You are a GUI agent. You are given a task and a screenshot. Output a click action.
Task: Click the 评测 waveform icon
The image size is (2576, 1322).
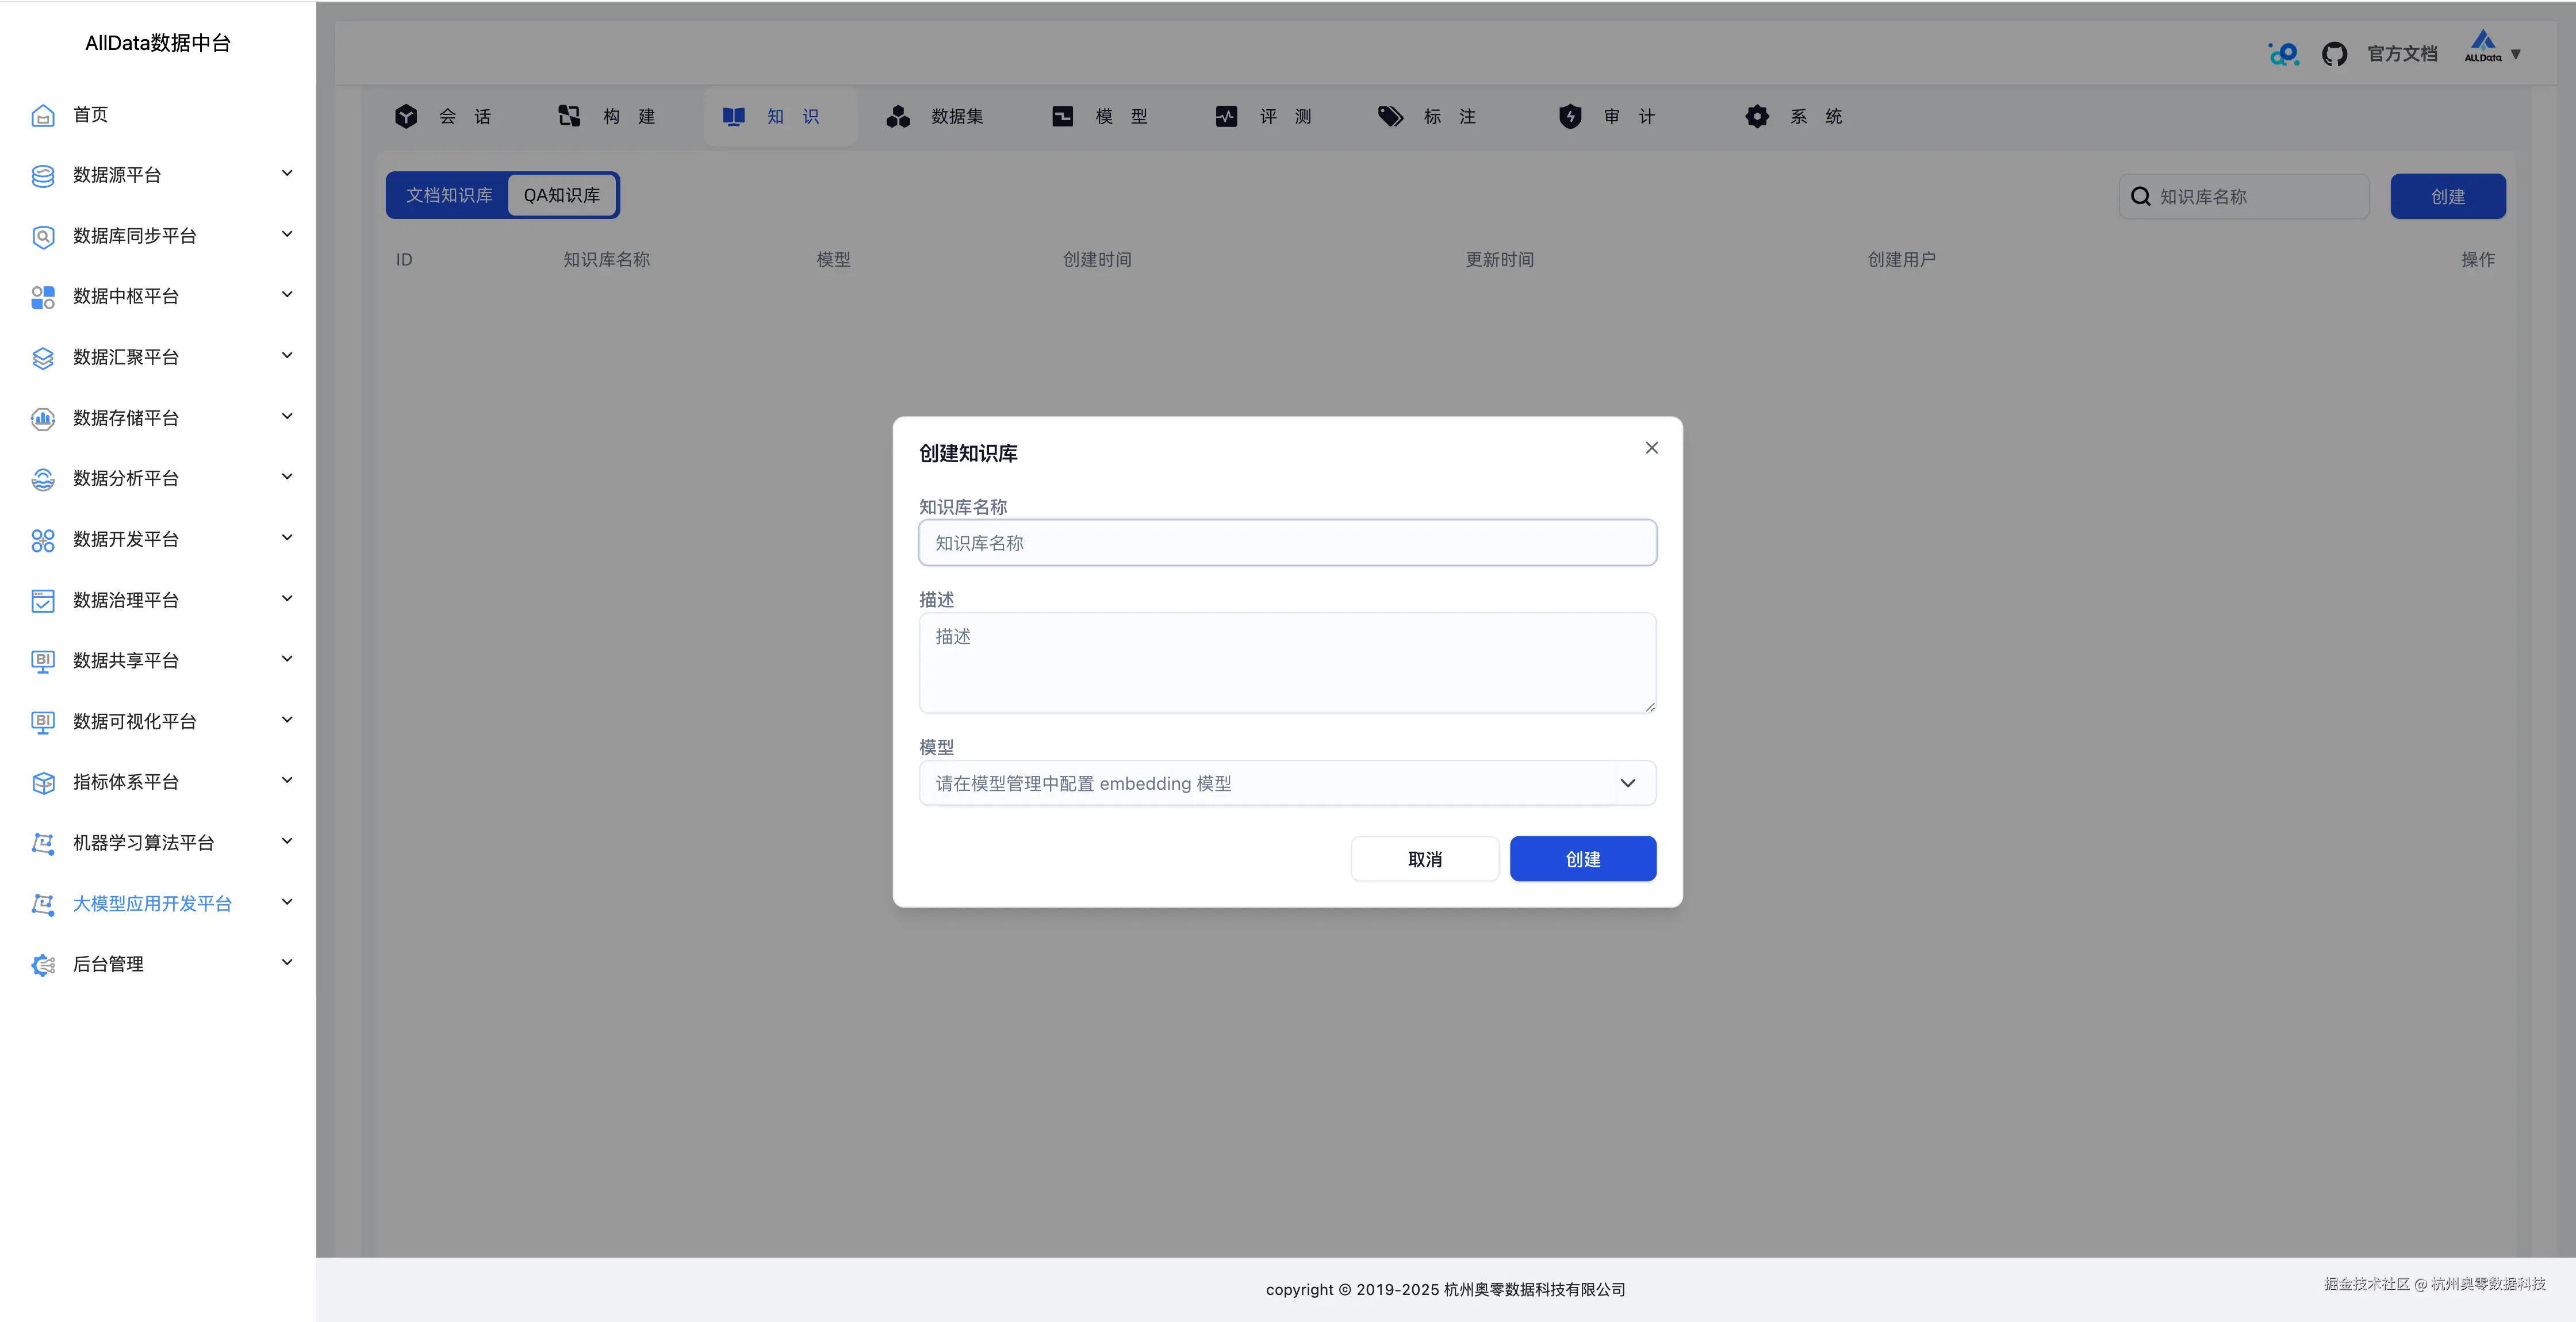pos(1226,117)
